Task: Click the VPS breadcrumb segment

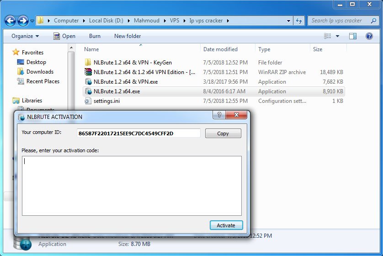Action: (175, 21)
